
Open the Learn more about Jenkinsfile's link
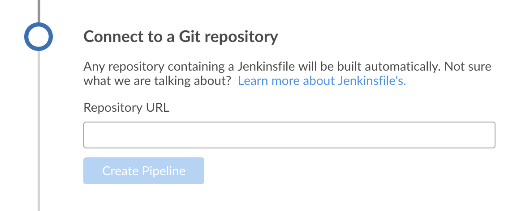tap(322, 81)
